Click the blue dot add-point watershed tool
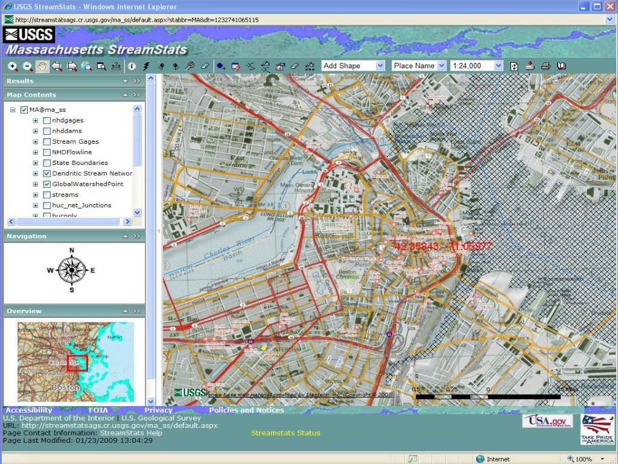This screenshot has width=618, height=464. [221, 66]
